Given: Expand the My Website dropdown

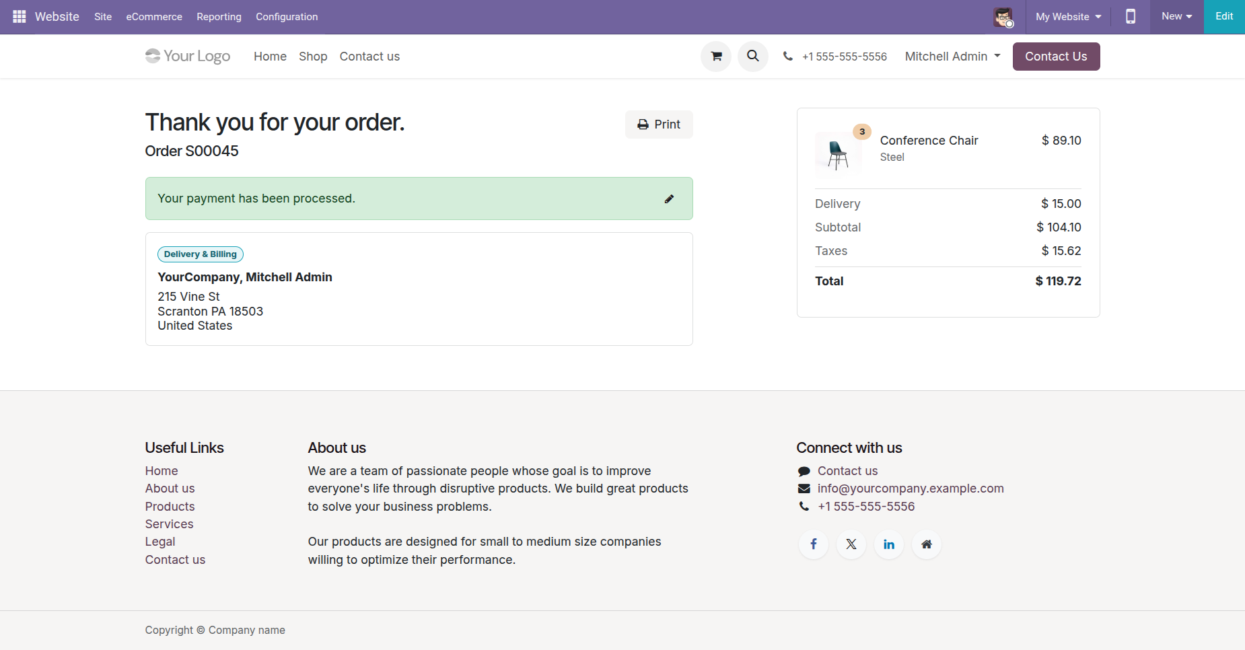Looking at the screenshot, I should [x=1068, y=17].
